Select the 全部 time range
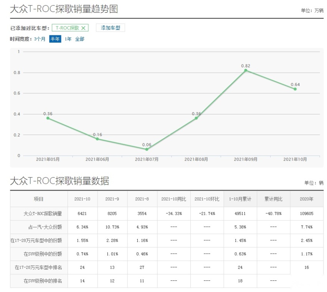327x292 pixels. pyautogui.click(x=80, y=39)
